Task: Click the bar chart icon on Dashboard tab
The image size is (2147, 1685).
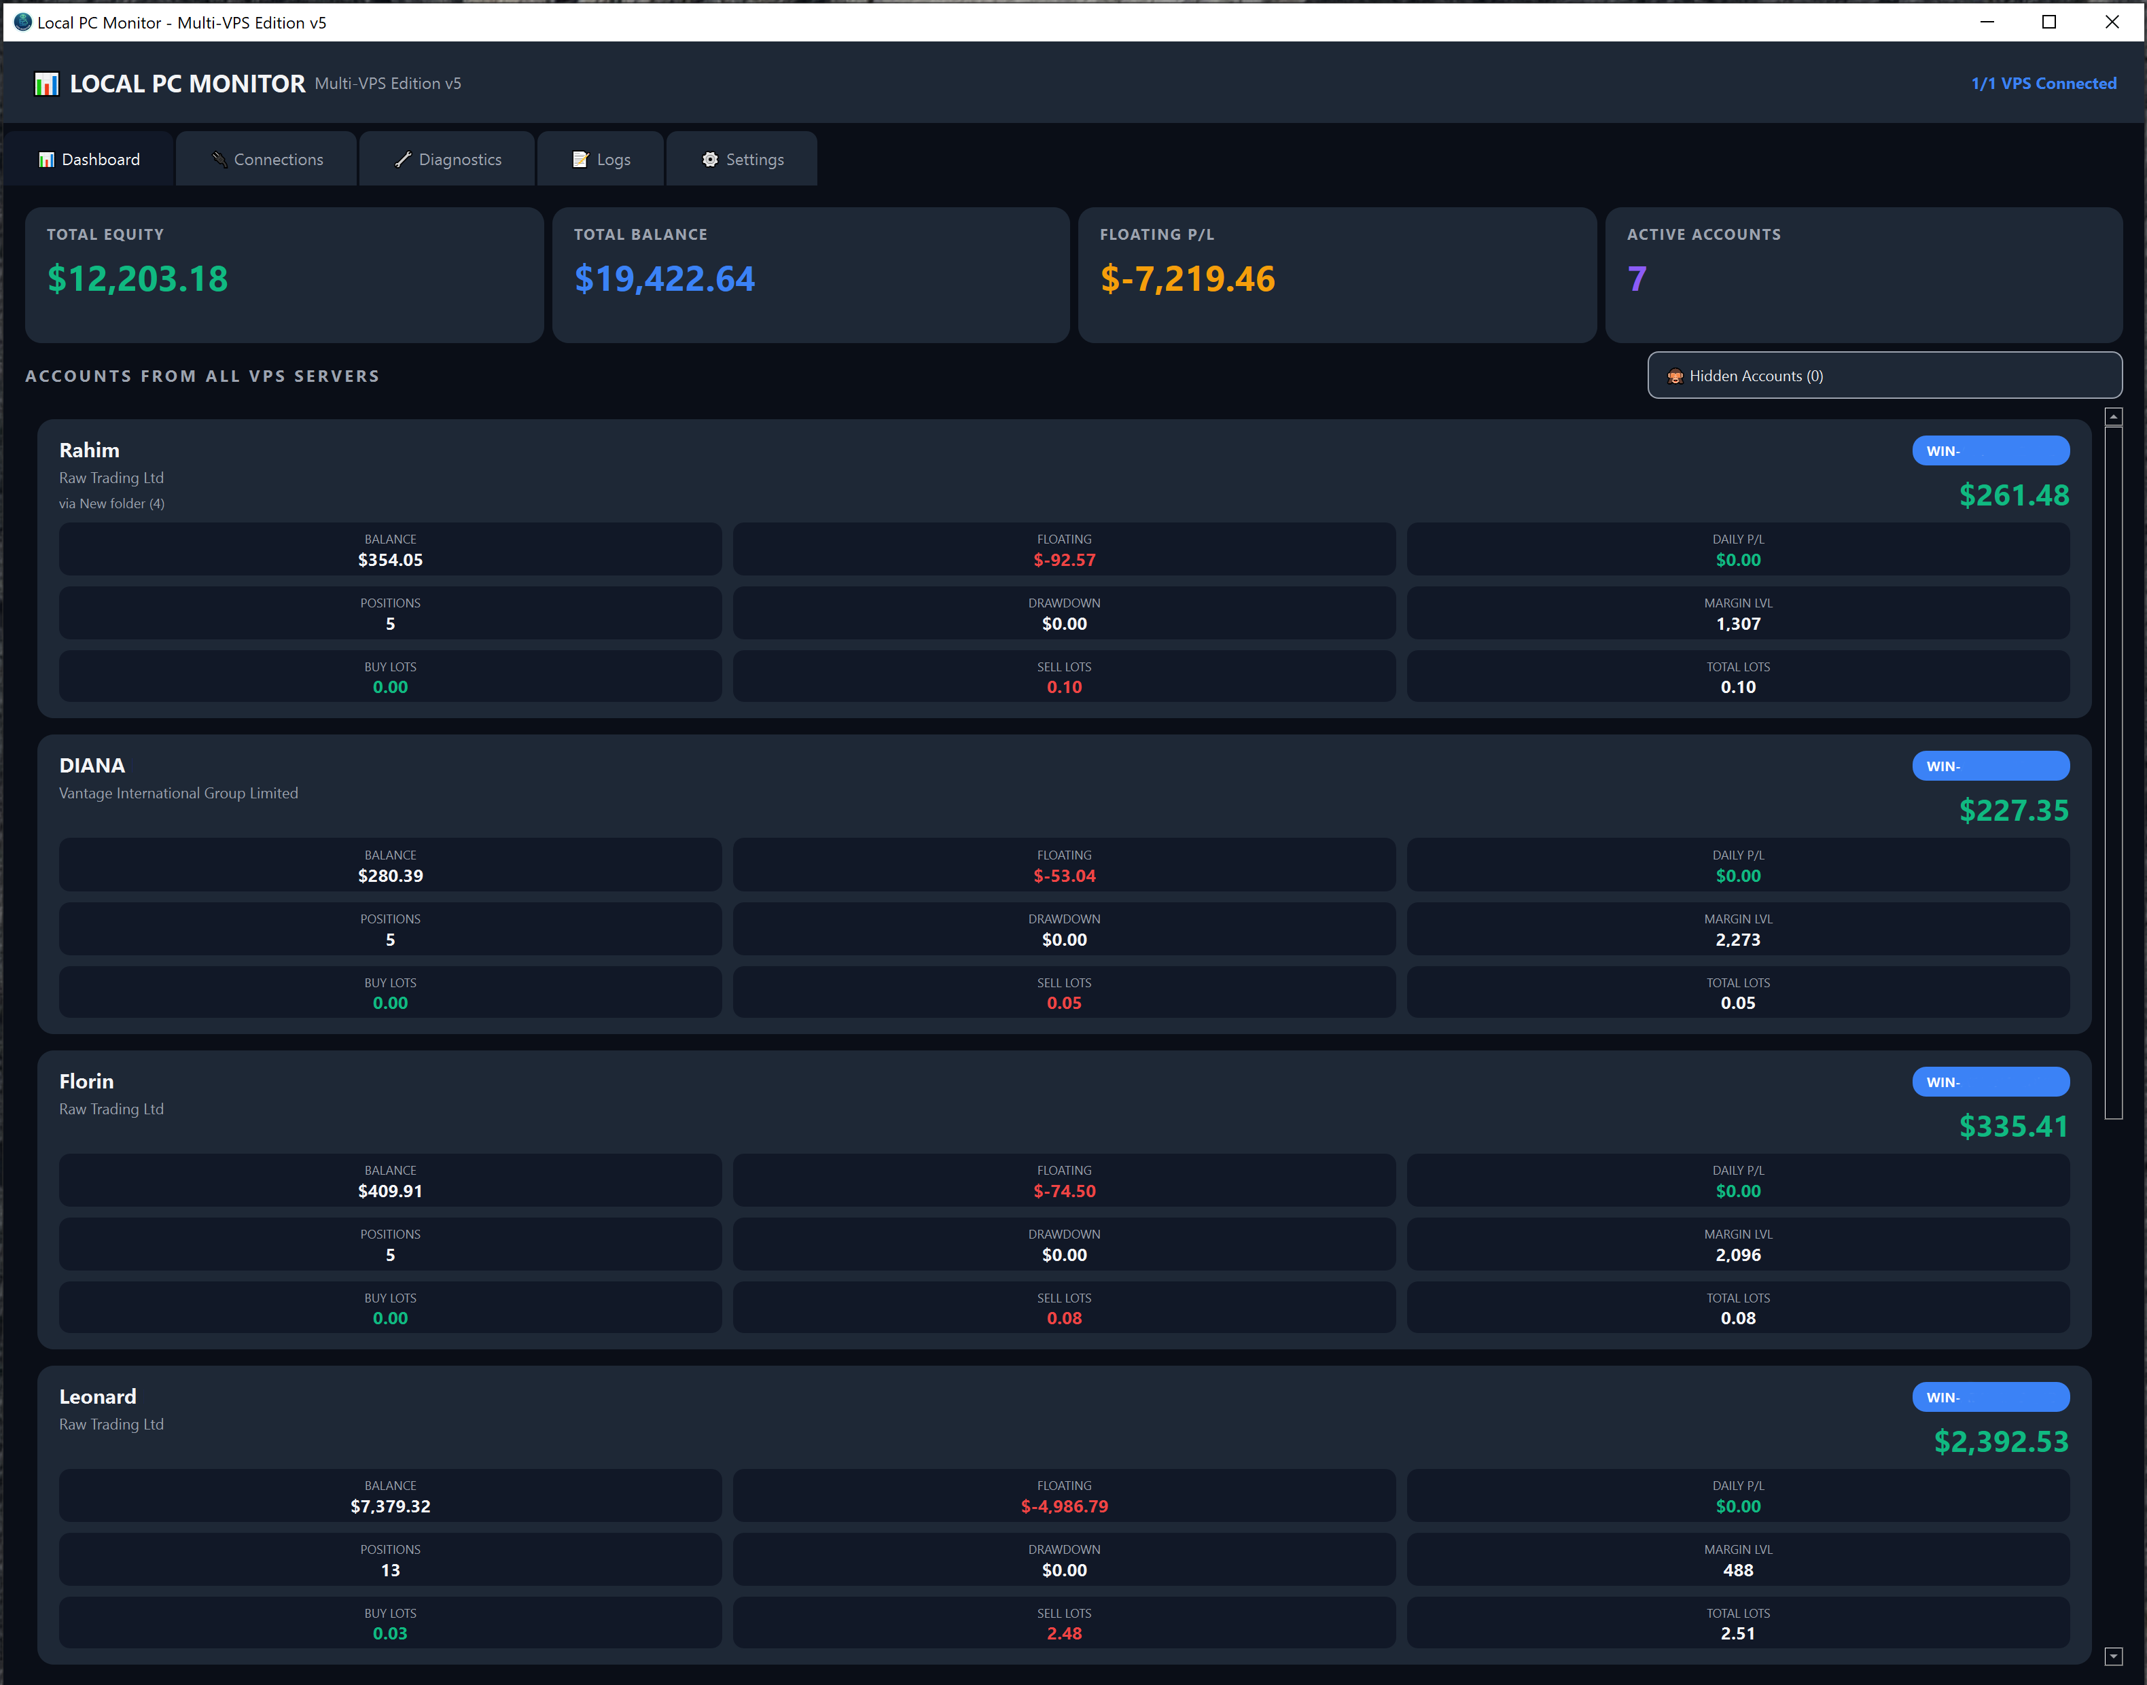Action: [46, 159]
